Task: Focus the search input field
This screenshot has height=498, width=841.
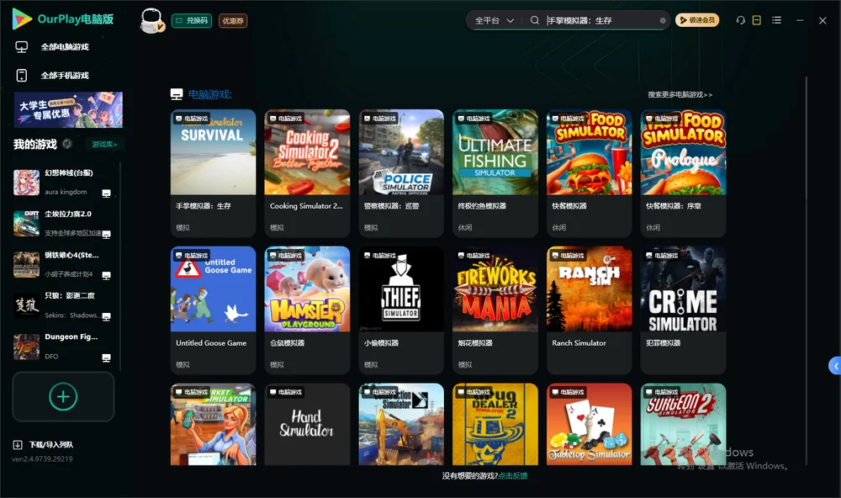Action: [x=601, y=20]
